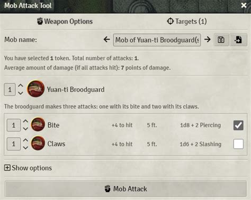Click the Claws weapon icon
This screenshot has height=200, width=251.
tap(38, 143)
